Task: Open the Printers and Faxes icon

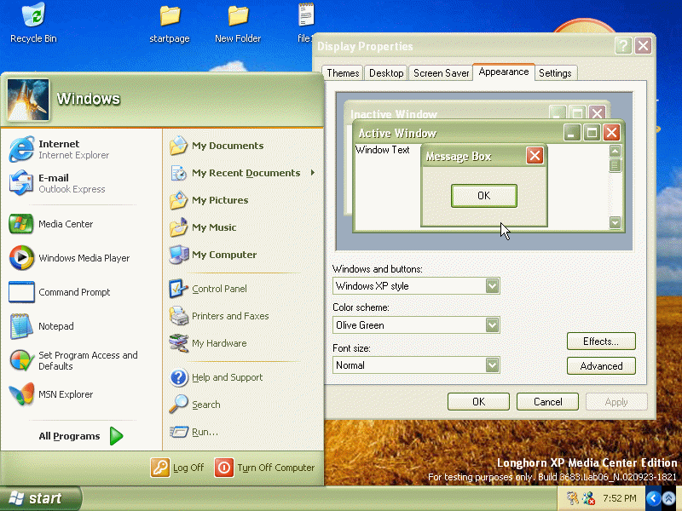Action: pyautogui.click(x=178, y=316)
